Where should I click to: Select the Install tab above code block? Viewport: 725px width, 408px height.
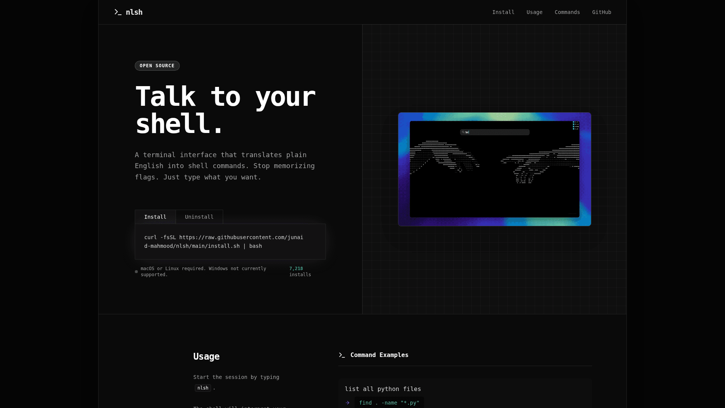point(155,217)
